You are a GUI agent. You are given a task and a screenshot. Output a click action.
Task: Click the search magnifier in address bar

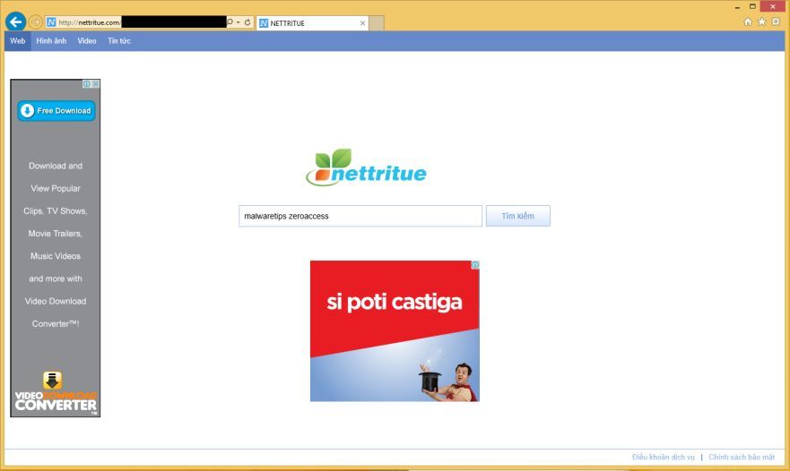pyautogui.click(x=230, y=22)
